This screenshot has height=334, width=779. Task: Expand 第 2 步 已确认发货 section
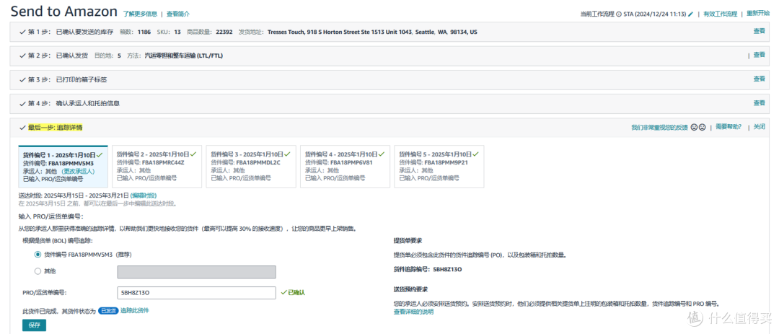[389, 56]
